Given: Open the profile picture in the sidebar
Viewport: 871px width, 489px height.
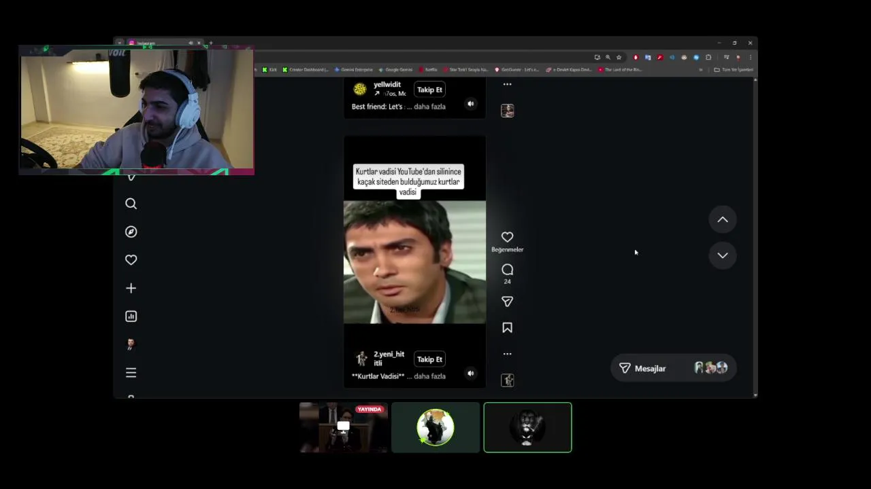Looking at the screenshot, I should click(x=131, y=344).
